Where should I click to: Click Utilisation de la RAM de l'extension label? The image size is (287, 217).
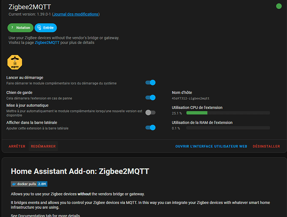click(202, 122)
